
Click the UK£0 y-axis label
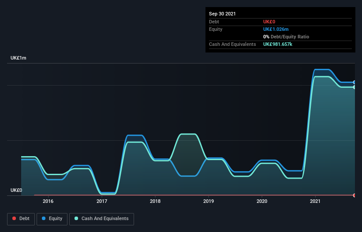pos(16,190)
